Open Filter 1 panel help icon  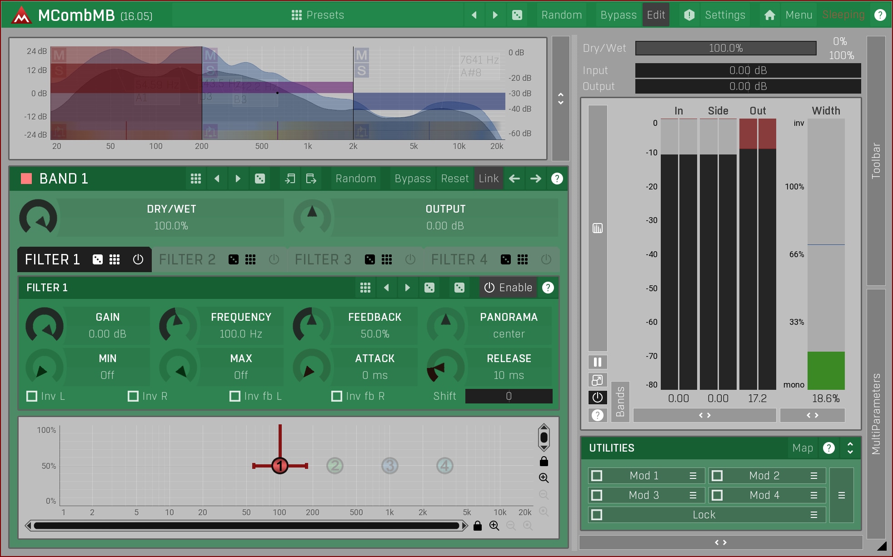(548, 288)
